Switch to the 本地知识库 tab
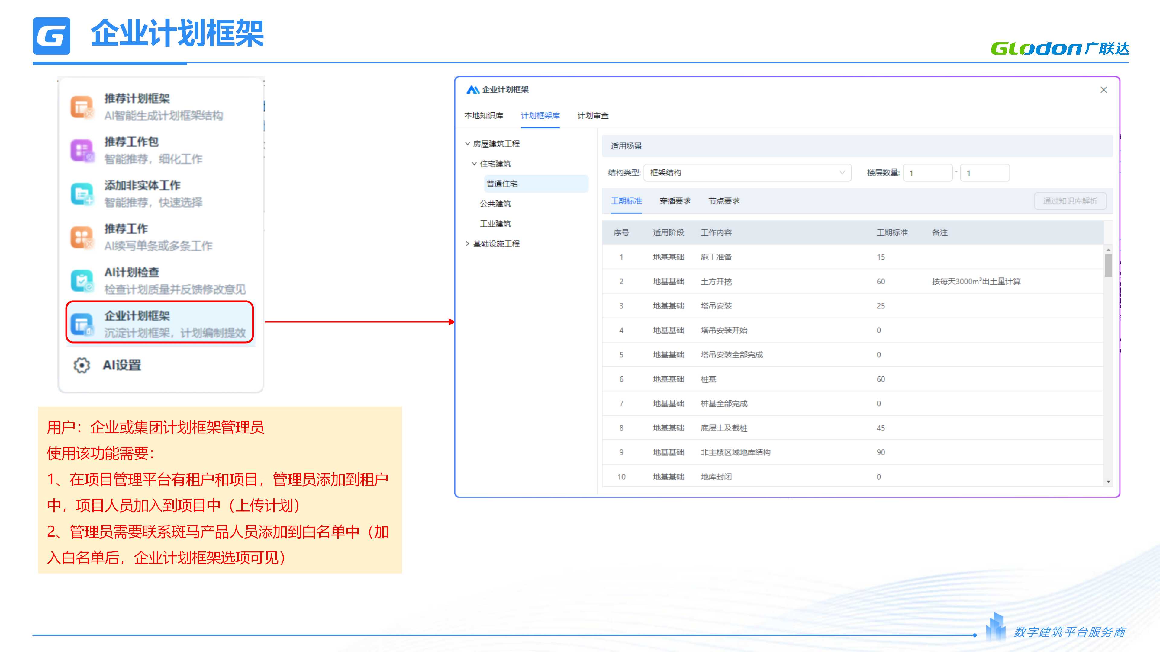The height and width of the screenshot is (652, 1160). point(484,116)
